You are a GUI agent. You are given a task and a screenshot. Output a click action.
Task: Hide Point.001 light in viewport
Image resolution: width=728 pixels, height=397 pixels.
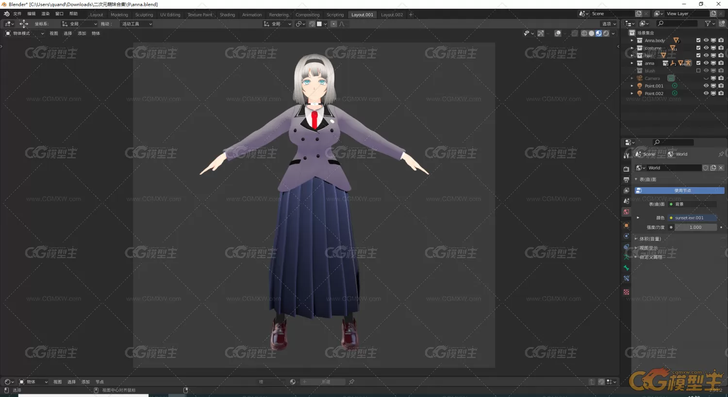(706, 85)
